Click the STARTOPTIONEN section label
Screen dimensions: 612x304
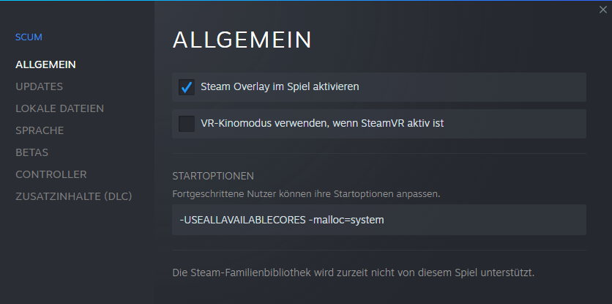[213, 177]
